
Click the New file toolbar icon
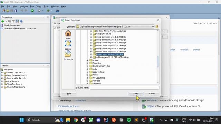coord(4,11)
